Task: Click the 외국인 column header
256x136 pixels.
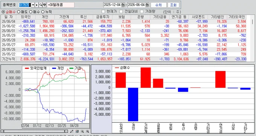Action: coord(26,17)
